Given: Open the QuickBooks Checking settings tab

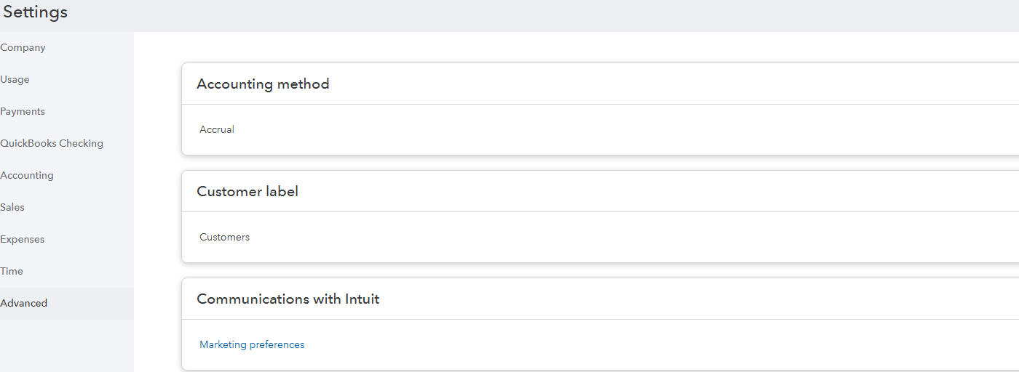Looking at the screenshot, I should click(52, 144).
